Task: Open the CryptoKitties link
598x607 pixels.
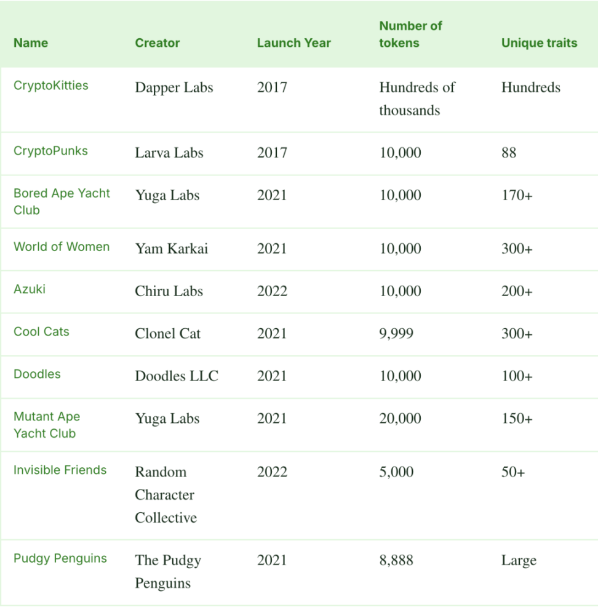Action: [x=51, y=86]
